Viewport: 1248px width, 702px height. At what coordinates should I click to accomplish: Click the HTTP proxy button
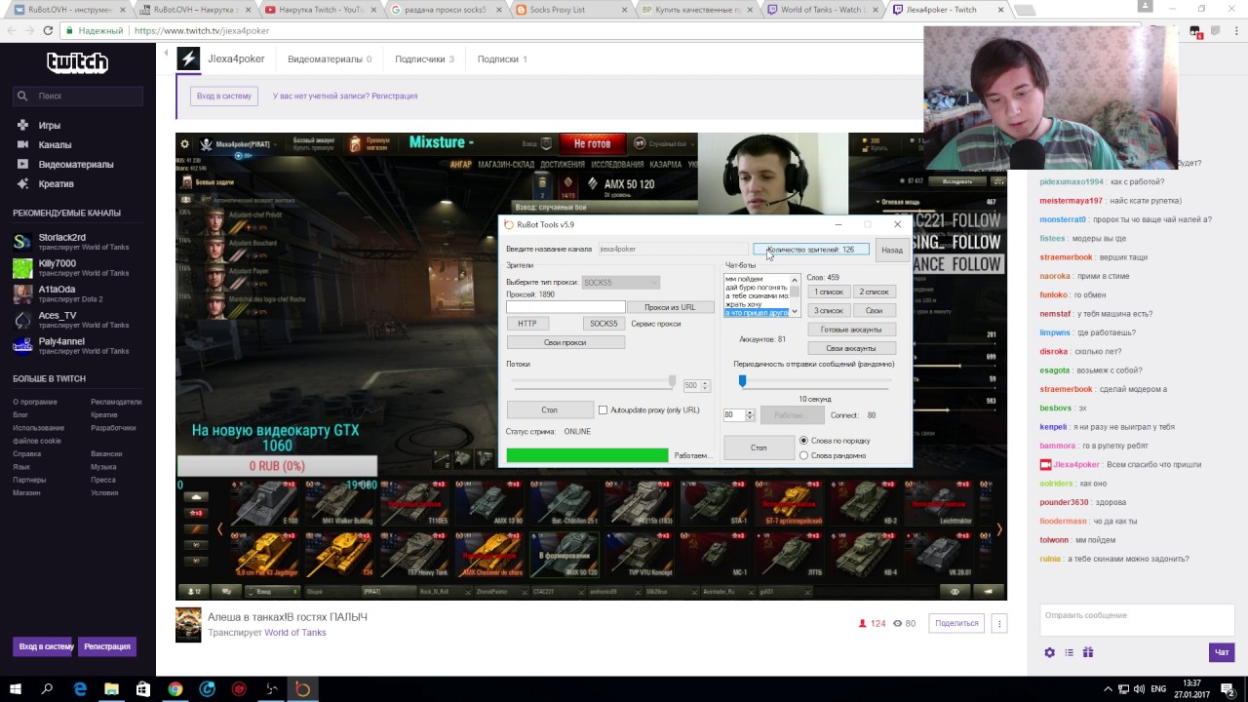527,324
